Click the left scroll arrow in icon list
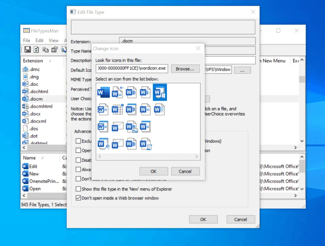The height and width of the screenshot is (246, 325). [99, 156]
